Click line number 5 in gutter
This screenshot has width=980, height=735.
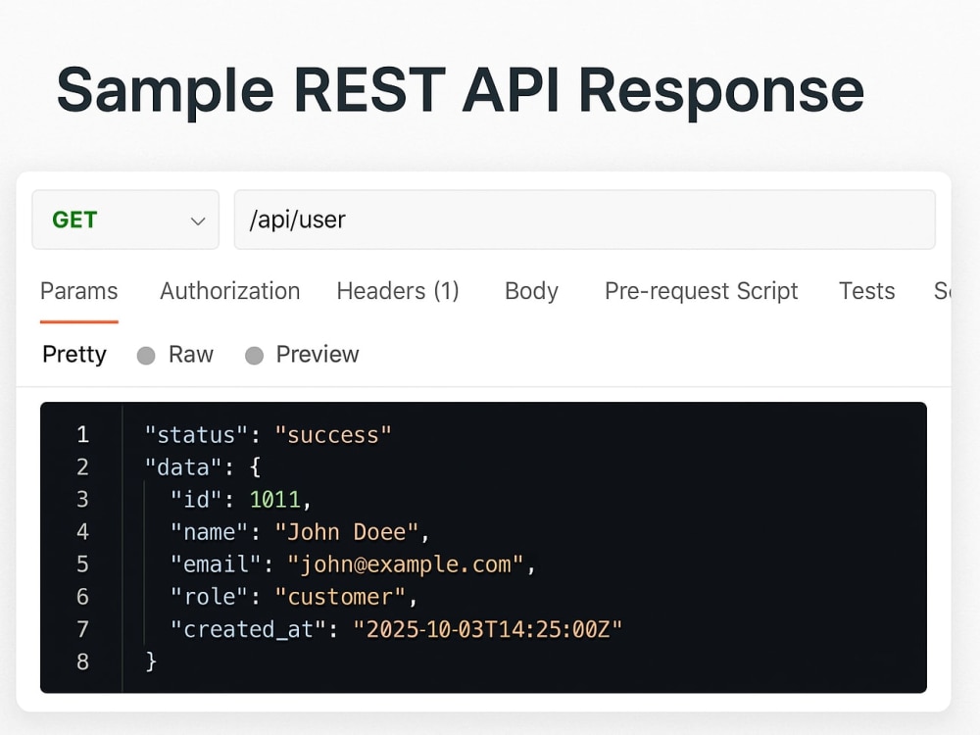pos(82,564)
